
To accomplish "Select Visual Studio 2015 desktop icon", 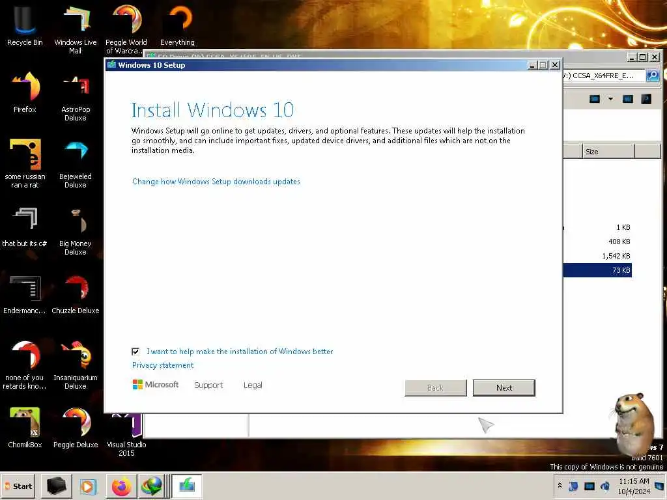I will (x=126, y=436).
